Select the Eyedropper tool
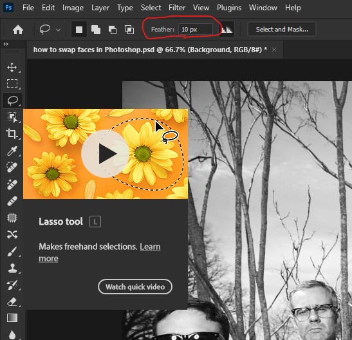The image size is (352, 340). [12, 151]
